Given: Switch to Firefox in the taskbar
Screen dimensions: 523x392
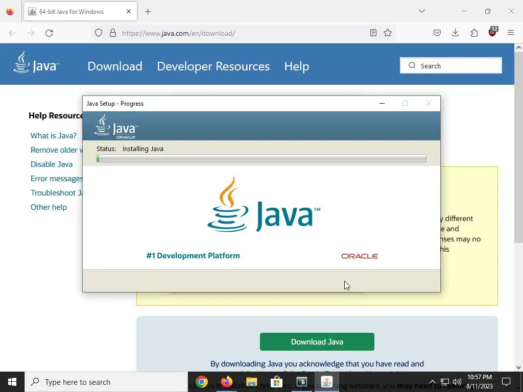Looking at the screenshot, I should click(226, 382).
